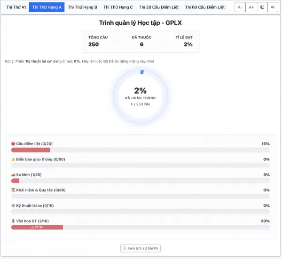This screenshot has width=282, height=259.
Task: Select the Thi Thử Hạng A tab
Action: 47,8
